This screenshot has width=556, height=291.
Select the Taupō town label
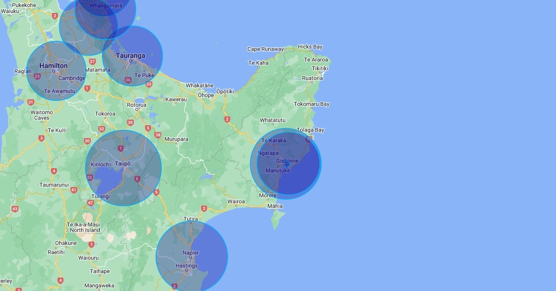point(123,164)
